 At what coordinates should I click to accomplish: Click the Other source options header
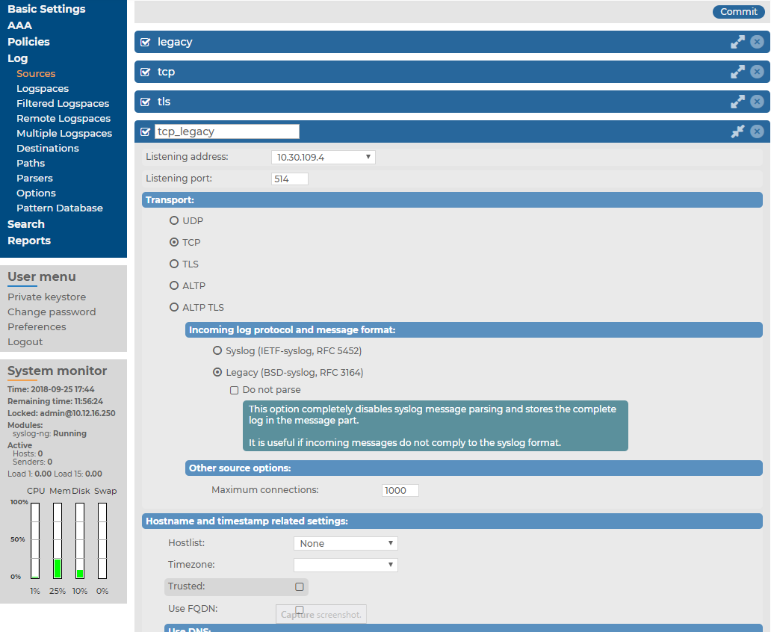click(x=474, y=468)
